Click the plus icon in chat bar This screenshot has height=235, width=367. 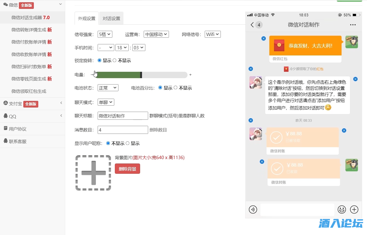tap(354, 210)
